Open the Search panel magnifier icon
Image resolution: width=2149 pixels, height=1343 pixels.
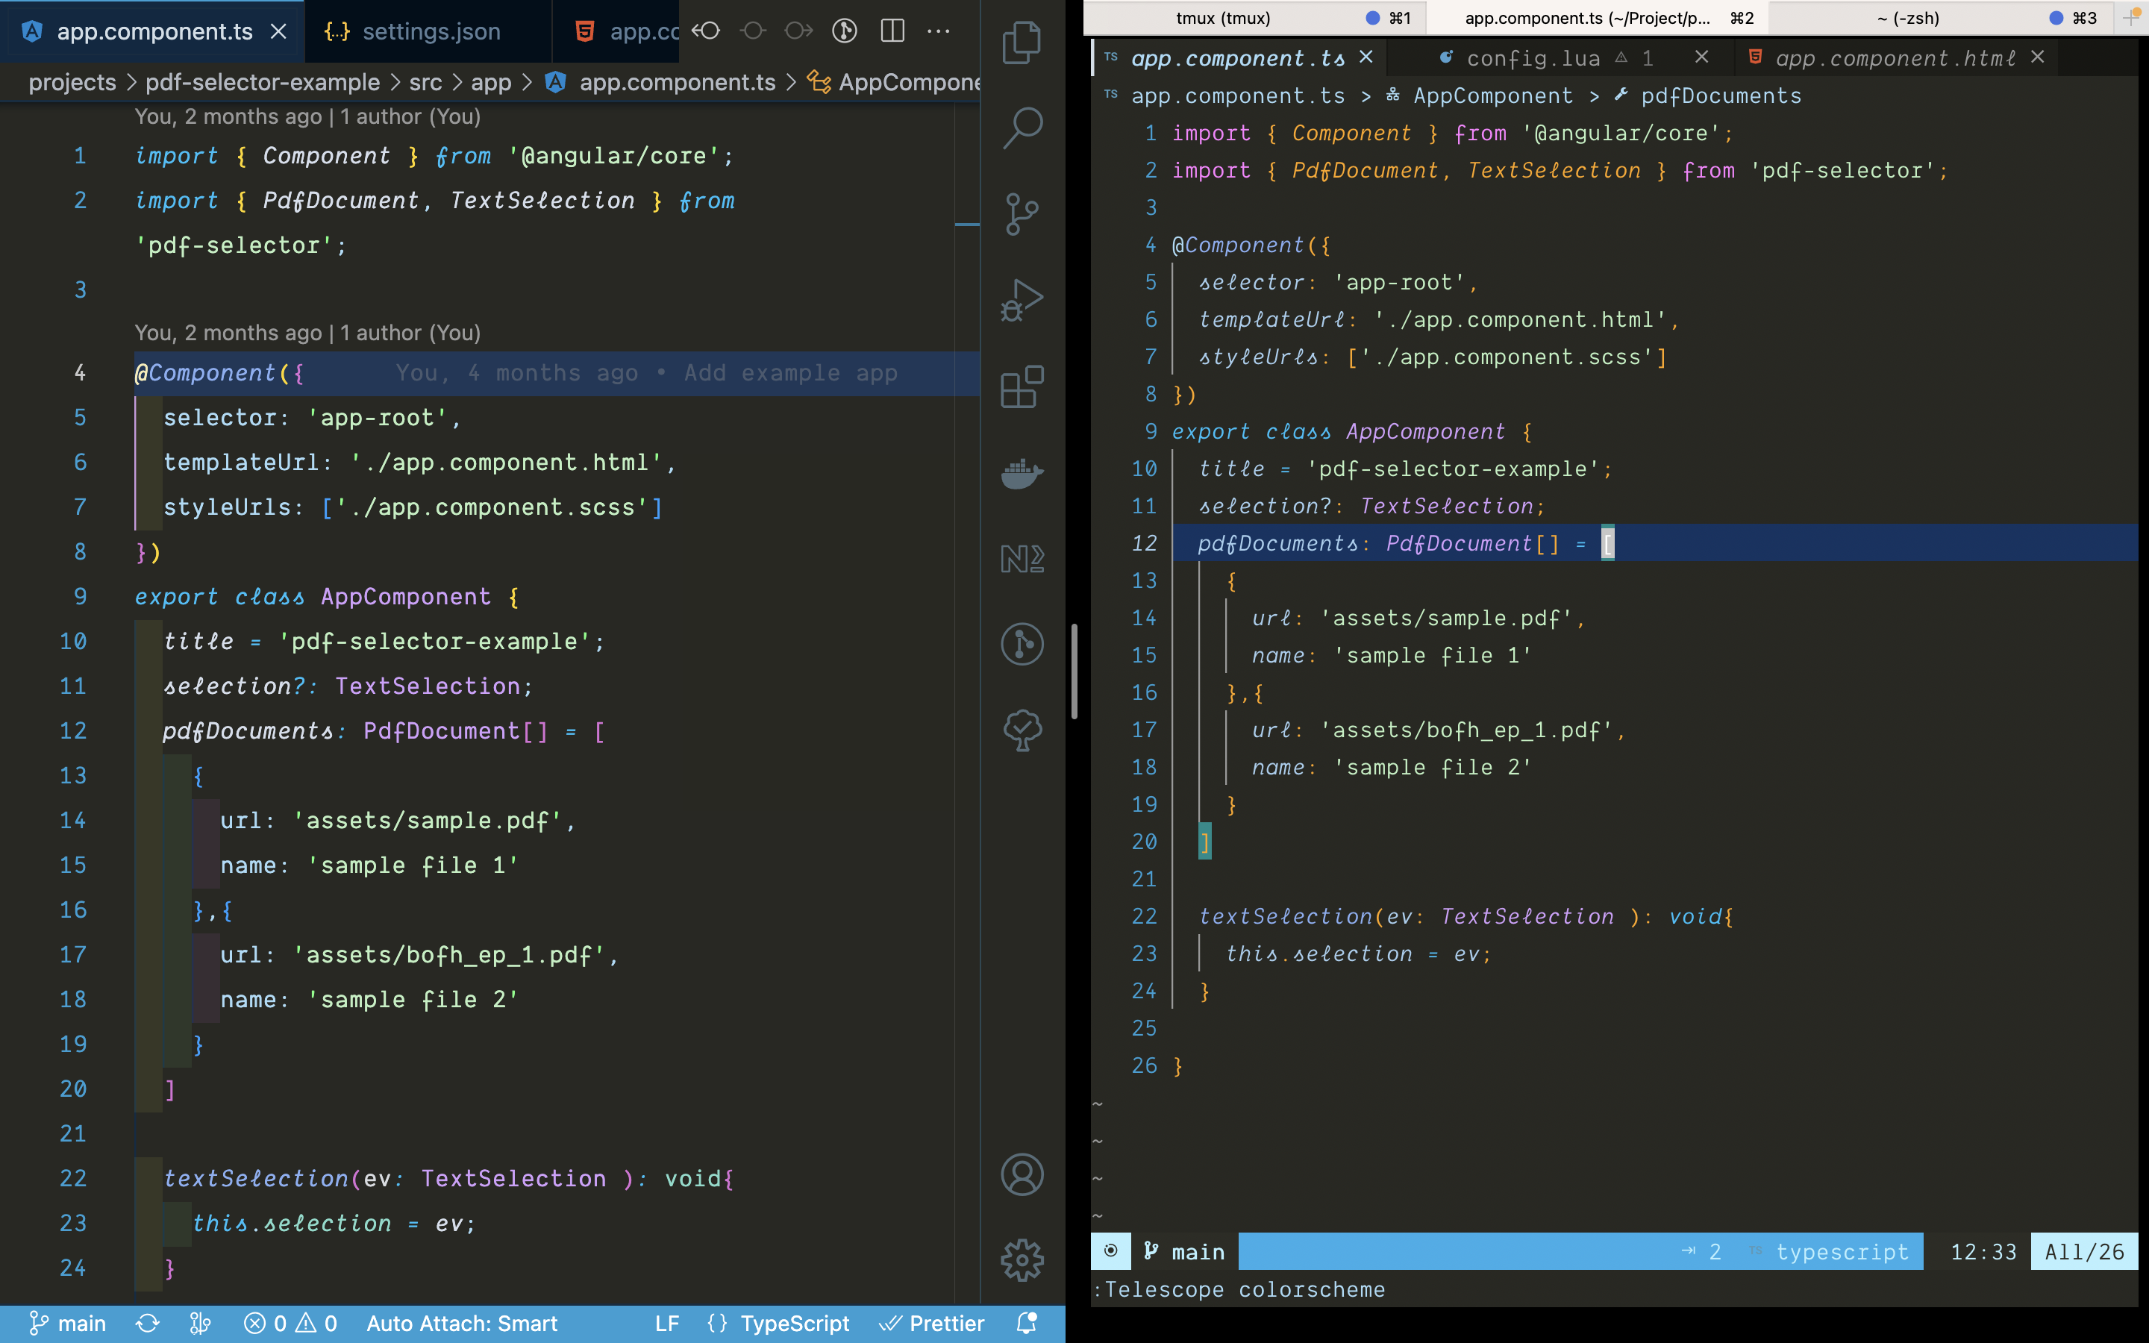tap(1022, 128)
